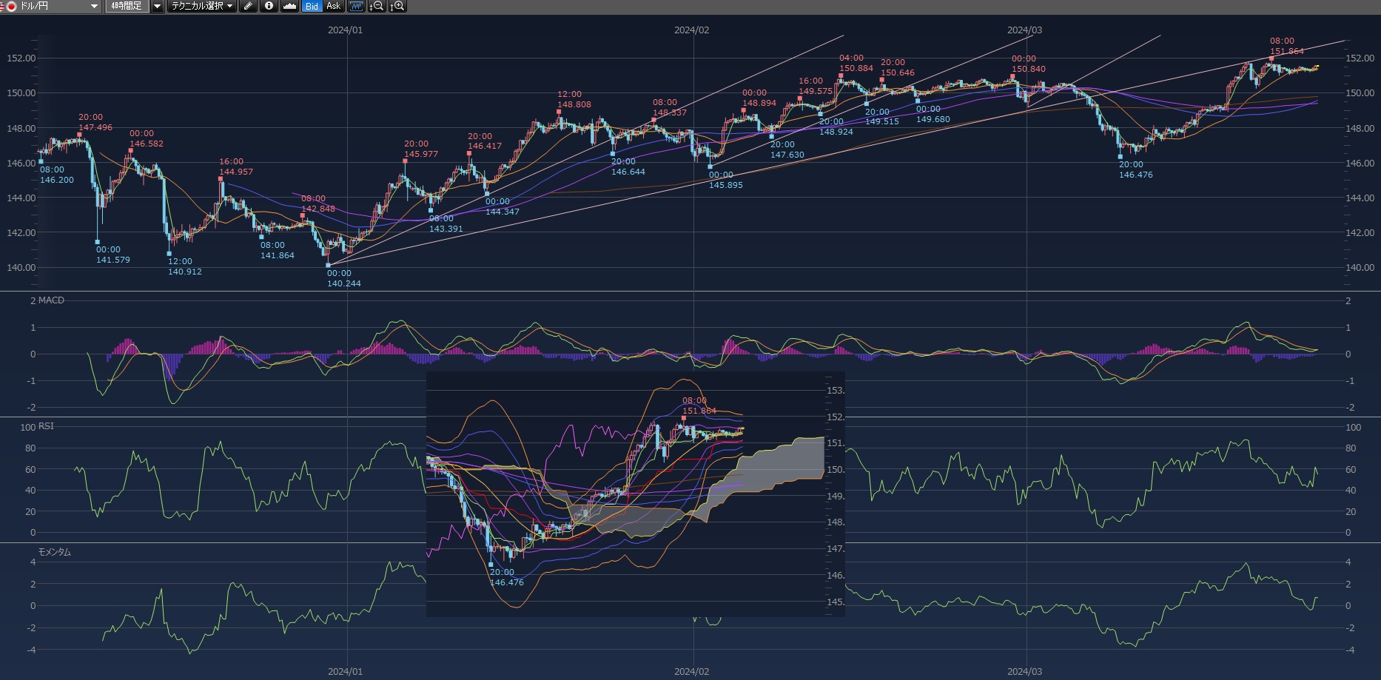1381x680 pixels.
Task: Click the 146.582 high price label
Action: 147,144
